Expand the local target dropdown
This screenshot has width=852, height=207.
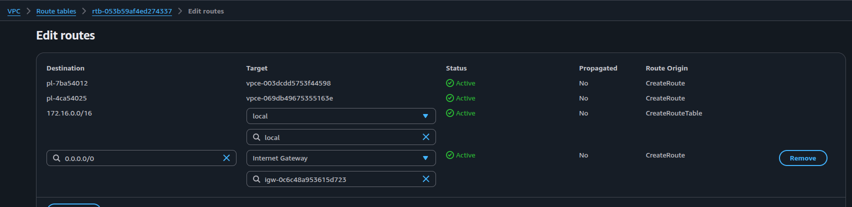[425, 116]
